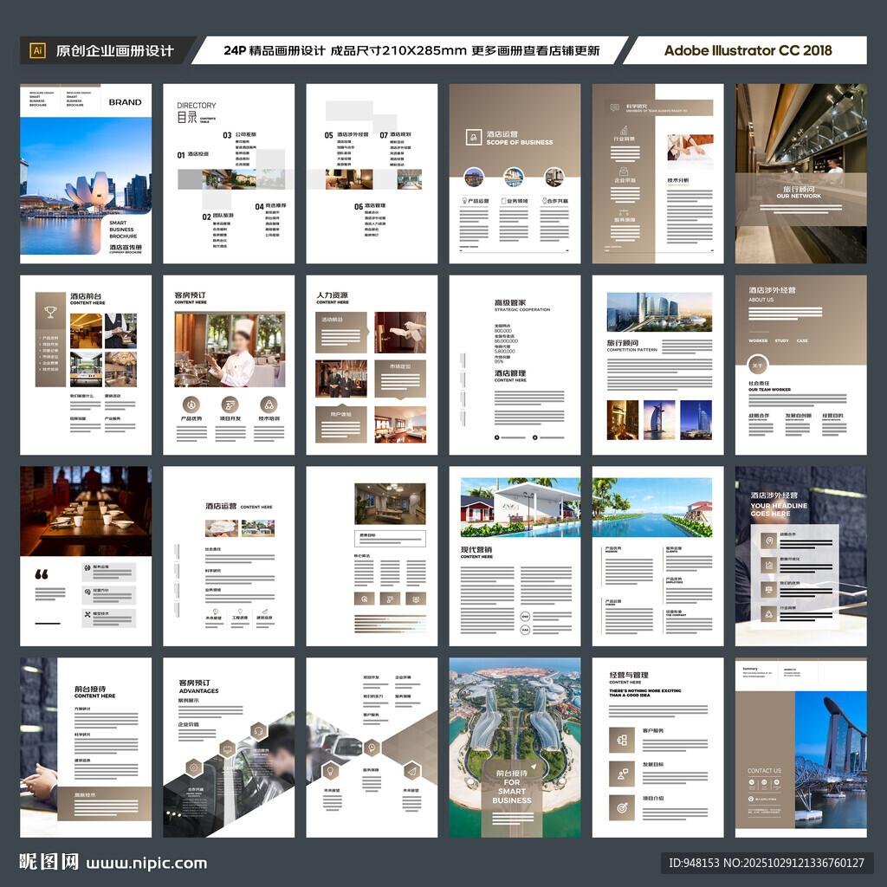Click the speech bubble icon beside 科学研究

coord(615,107)
